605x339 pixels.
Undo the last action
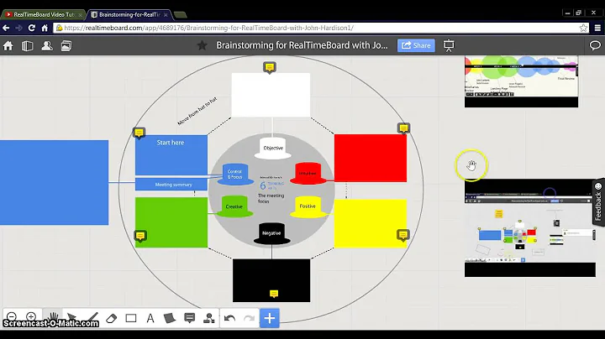[x=229, y=318]
